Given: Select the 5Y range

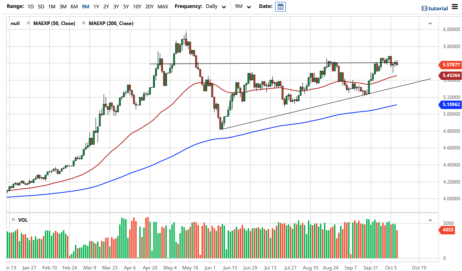Looking at the screenshot, I should [126, 7].
